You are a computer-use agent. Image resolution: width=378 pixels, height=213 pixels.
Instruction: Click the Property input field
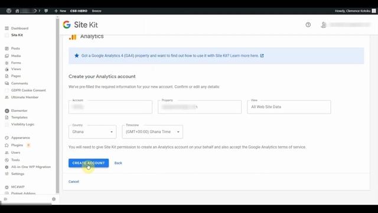[200, 107]
